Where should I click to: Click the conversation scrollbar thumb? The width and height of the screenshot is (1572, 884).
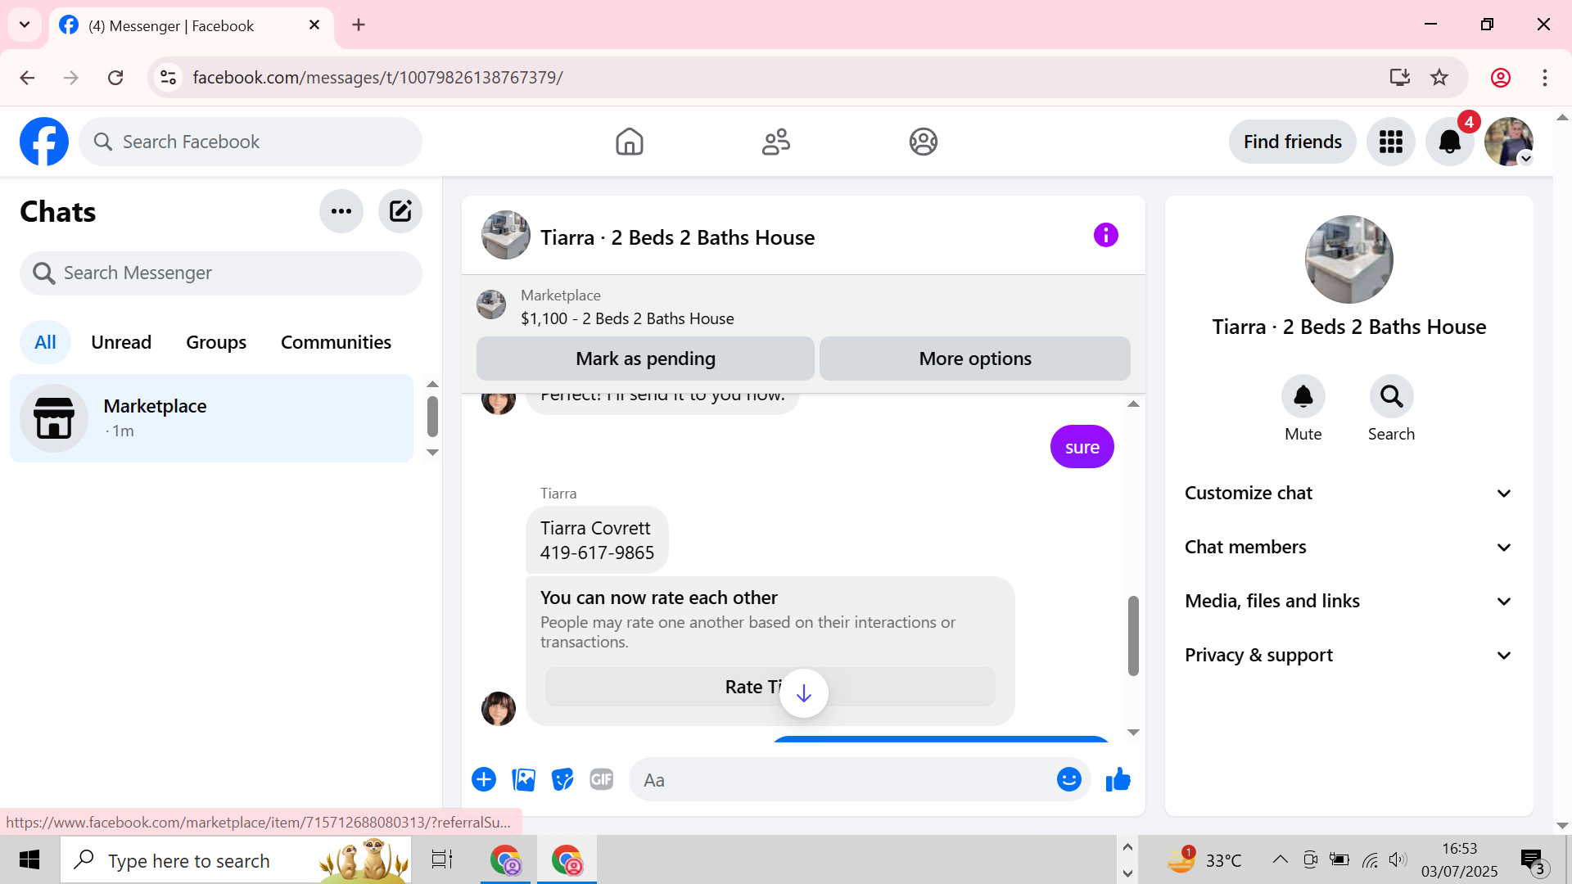coord(1133,635)
